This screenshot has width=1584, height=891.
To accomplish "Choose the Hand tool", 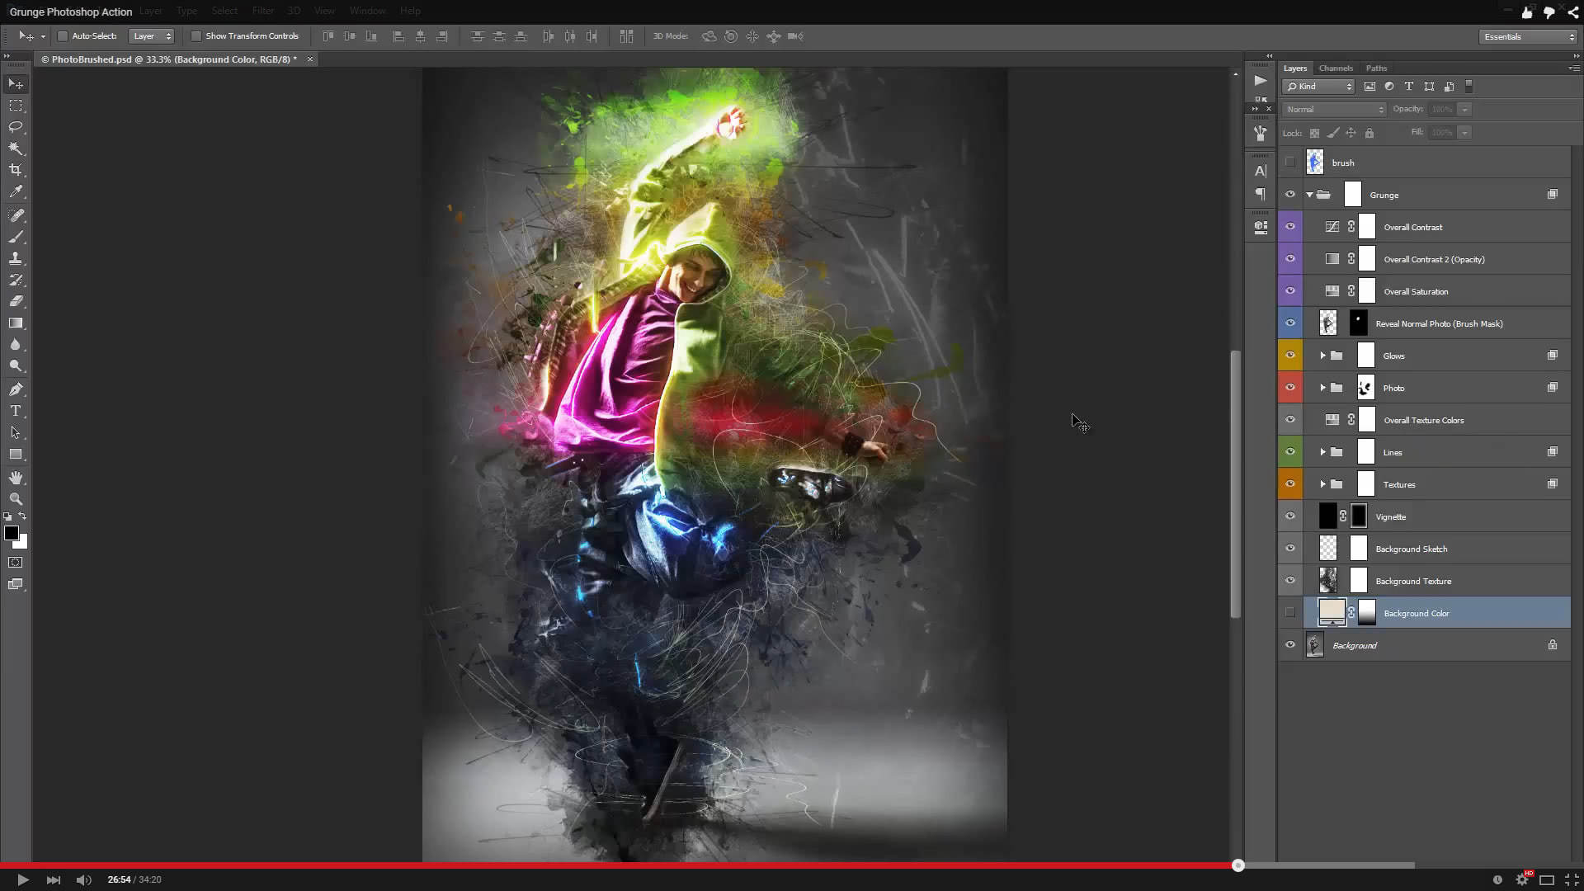I will click(16, 478).
